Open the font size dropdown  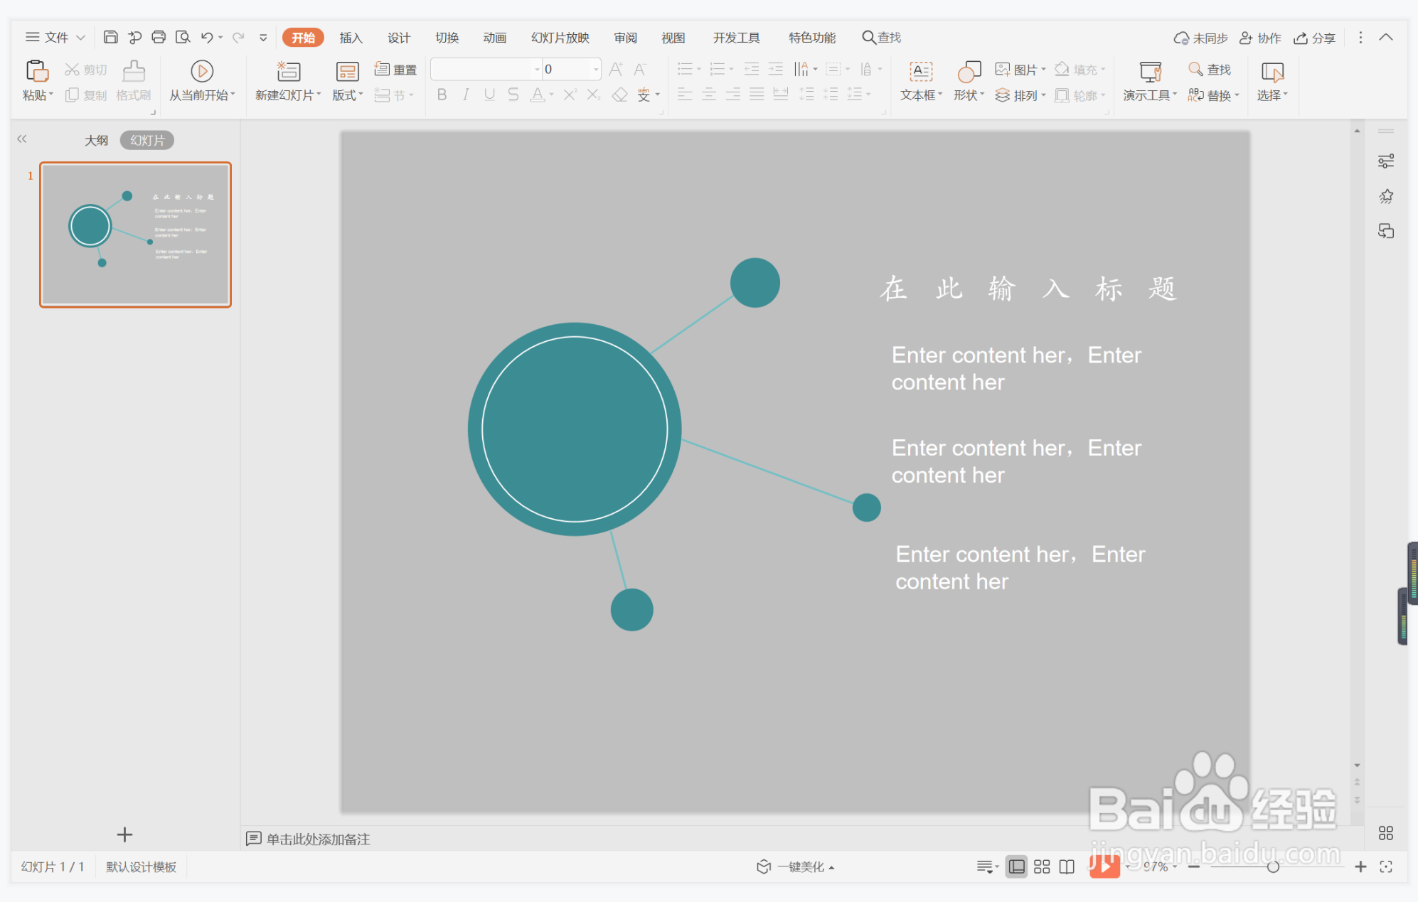[596, 69]
